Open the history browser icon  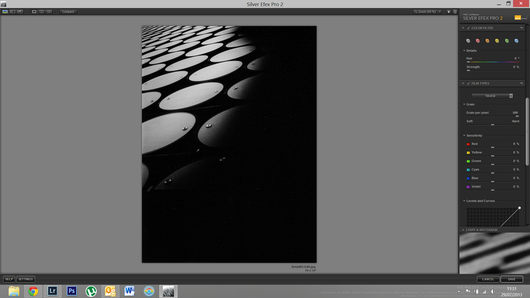click(x=20, y=12)
